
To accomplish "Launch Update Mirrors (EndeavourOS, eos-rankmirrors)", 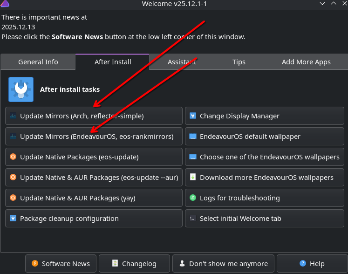I will click(x=94, y=137).
